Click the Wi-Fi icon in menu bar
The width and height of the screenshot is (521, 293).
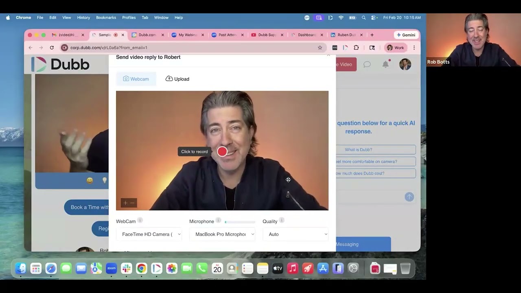click(341, 17)
